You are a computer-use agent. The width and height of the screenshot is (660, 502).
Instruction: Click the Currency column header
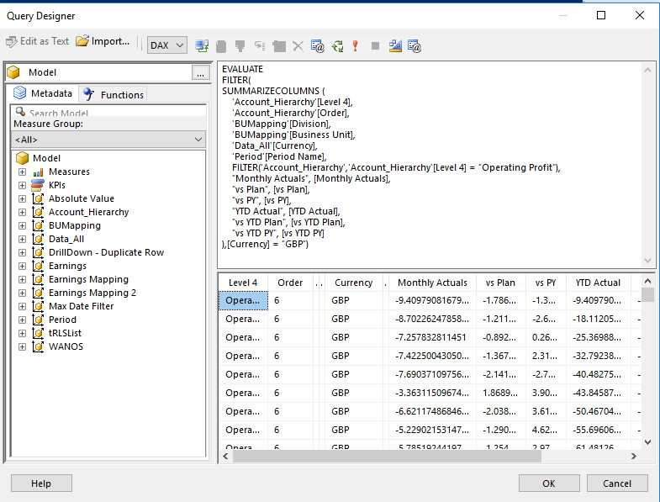(x=354, y=283)
